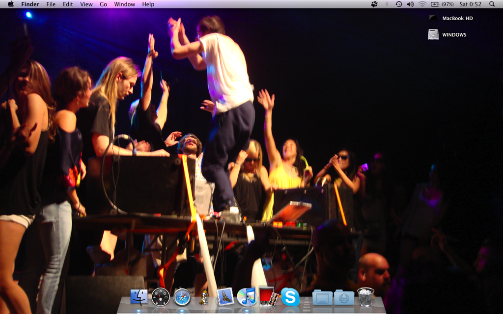Open the battery status menu

pyautogui.click(x=442, y=4)
